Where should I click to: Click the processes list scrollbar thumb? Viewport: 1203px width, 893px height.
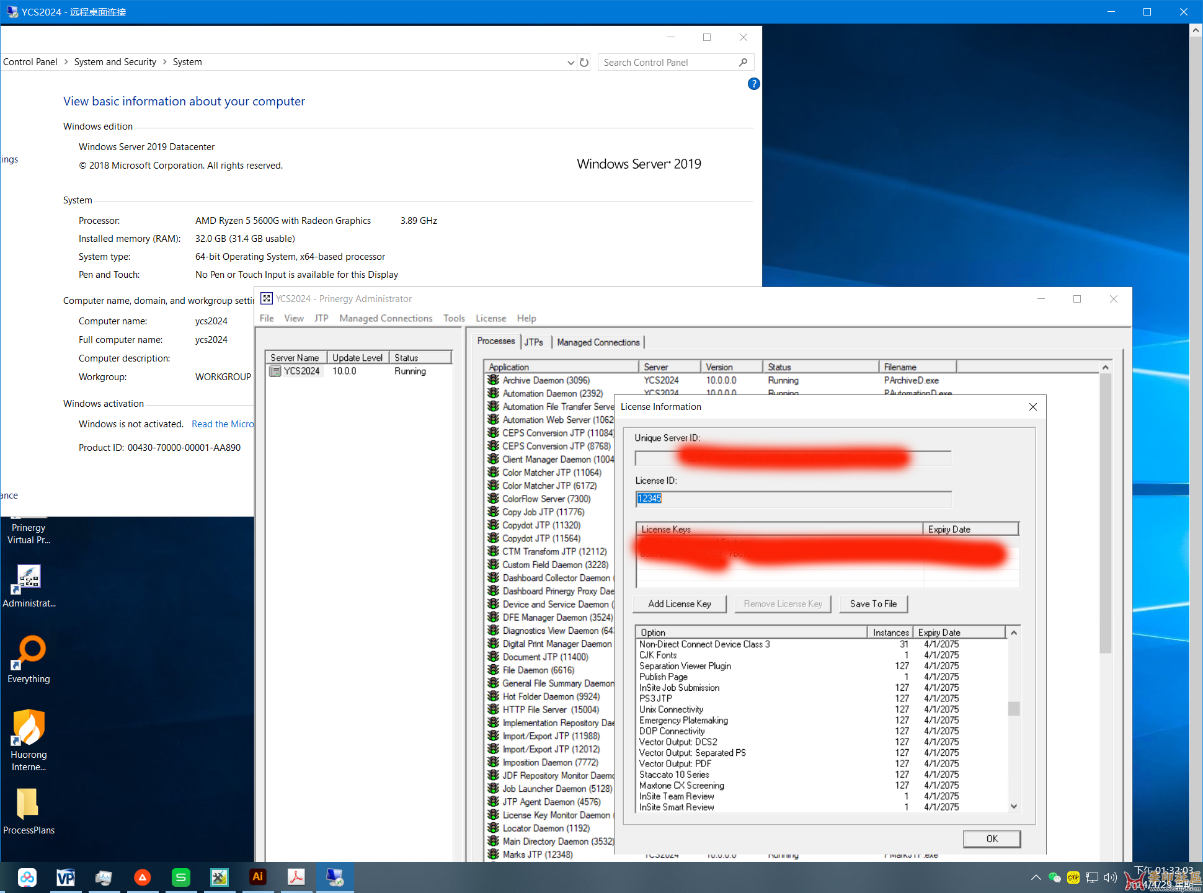click(x=1105, y=513)
